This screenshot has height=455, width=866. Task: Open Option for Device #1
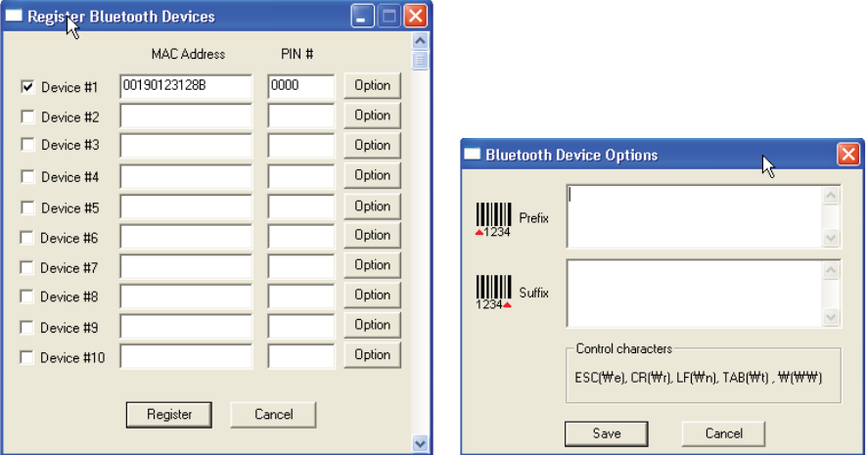[372, 85]
